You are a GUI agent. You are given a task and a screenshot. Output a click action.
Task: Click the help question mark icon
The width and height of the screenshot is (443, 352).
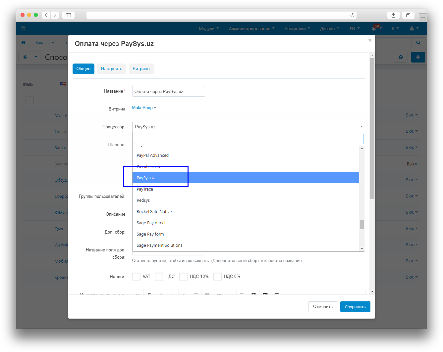(x=401, y=57)
